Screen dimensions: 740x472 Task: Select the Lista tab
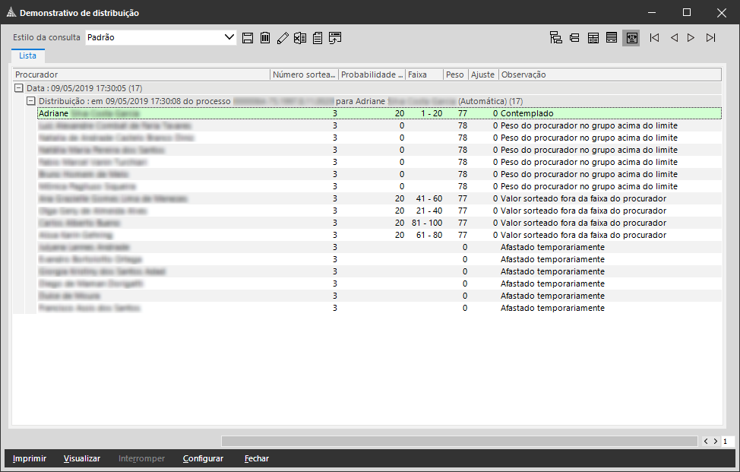pos(27,55)
